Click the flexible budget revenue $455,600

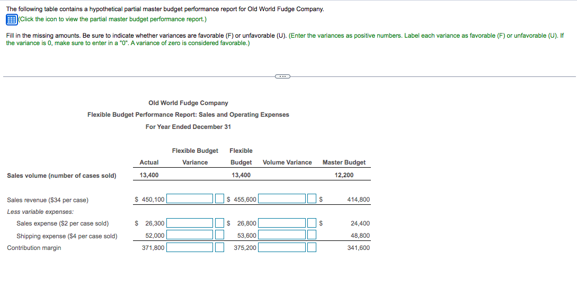242,200
